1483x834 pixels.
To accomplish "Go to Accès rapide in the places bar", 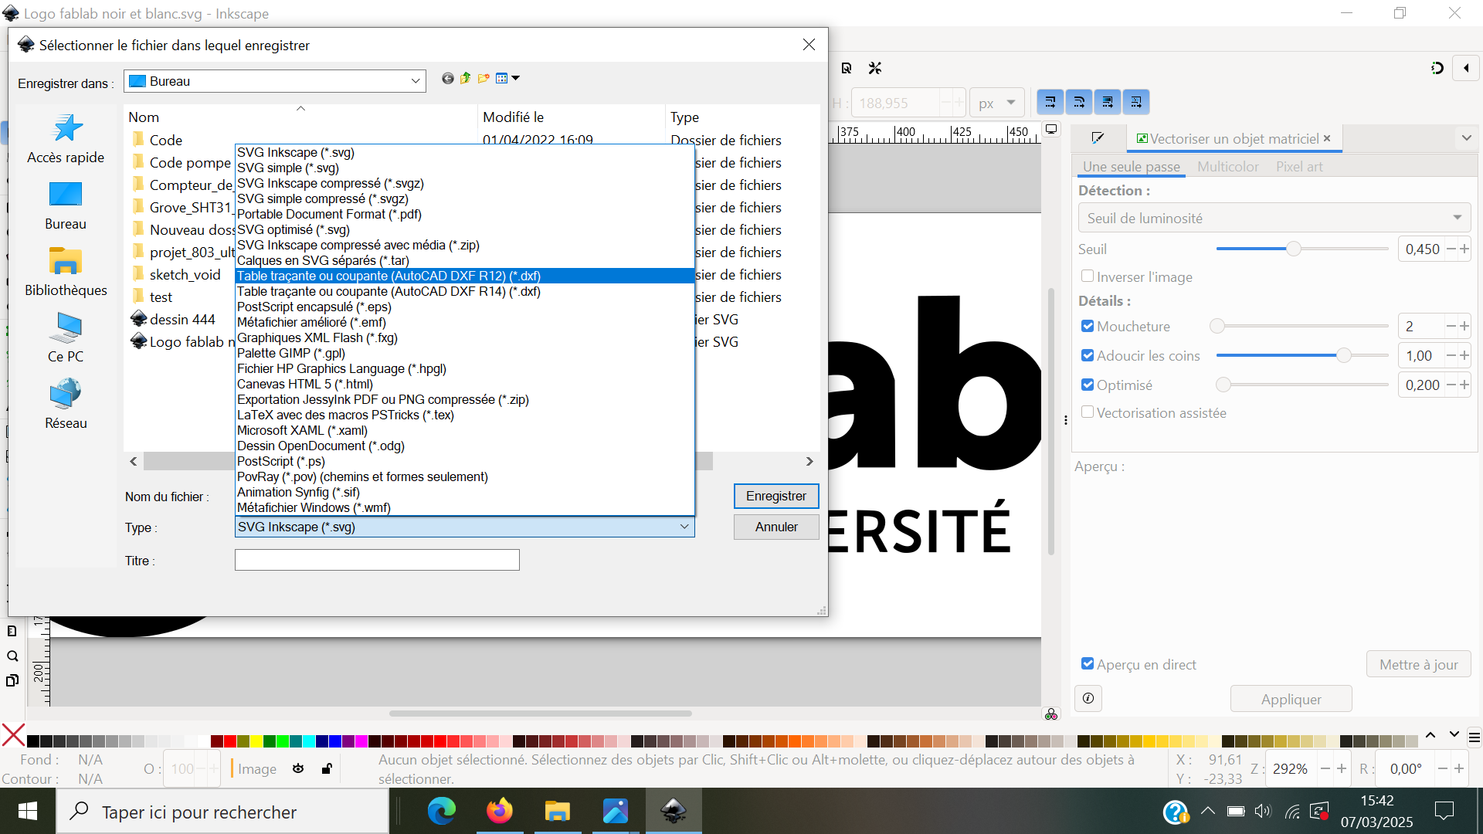I will pos(66,139).
